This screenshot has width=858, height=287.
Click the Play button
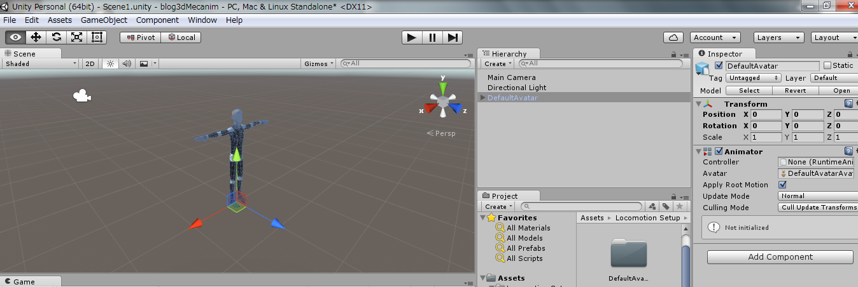412,37
